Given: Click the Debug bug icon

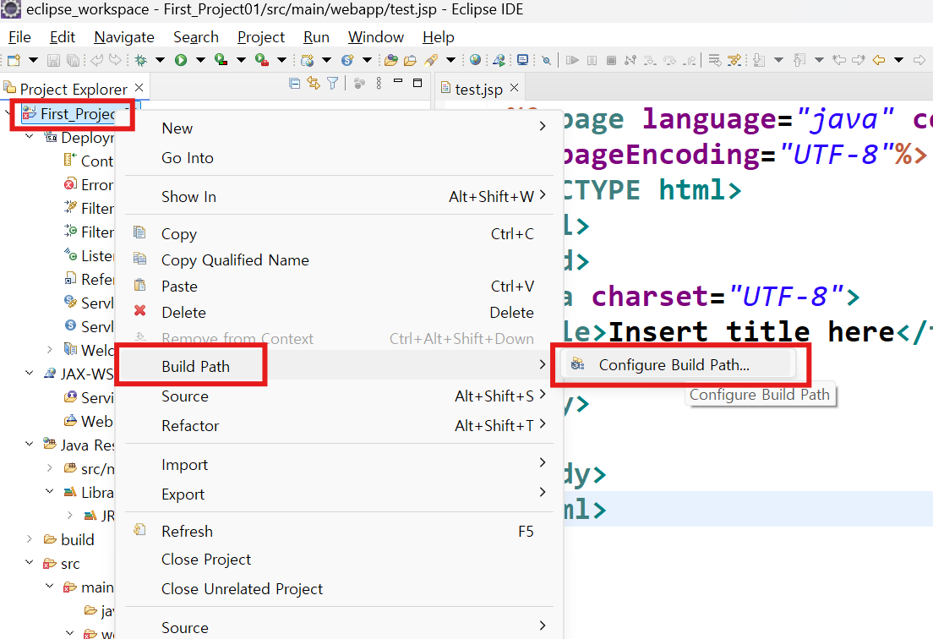Looking at the screenshot, I should pos(141,60).
